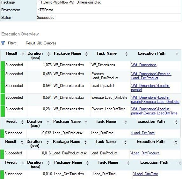
Task: Open the Filter link
Action: pyautogui.click(x=12, y=43)
